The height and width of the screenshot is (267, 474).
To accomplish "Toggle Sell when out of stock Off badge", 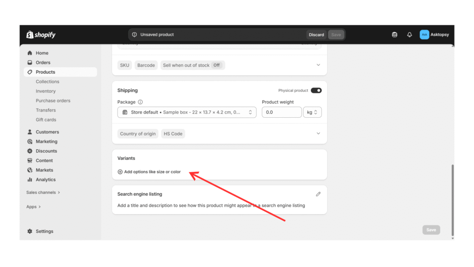I will click(x=216, y=65).
